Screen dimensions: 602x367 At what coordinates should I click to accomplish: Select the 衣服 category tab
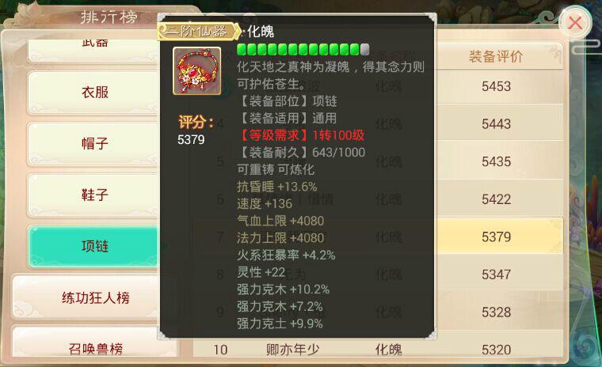(94, 93)
